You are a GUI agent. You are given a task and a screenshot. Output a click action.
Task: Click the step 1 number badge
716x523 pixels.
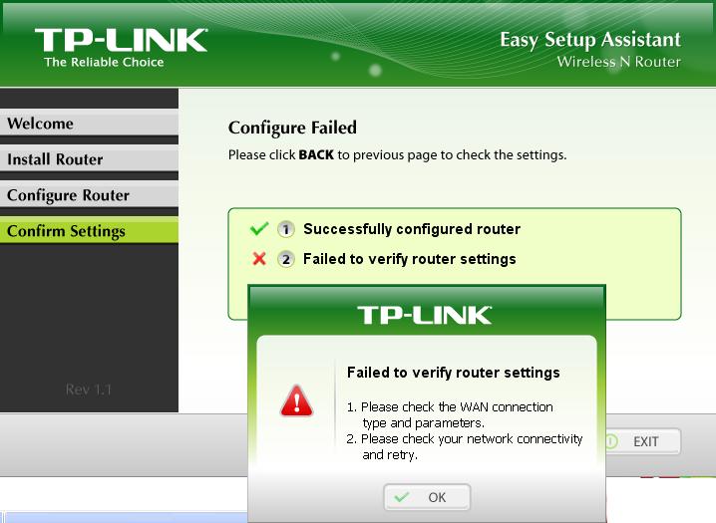286,229
